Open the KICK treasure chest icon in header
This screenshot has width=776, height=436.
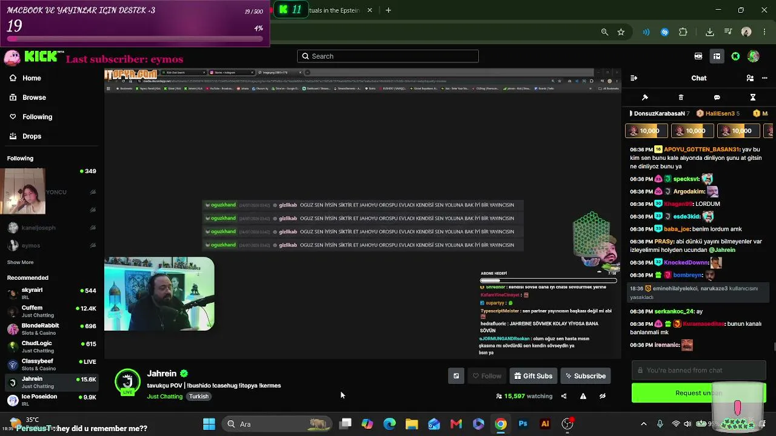(717, 56)
